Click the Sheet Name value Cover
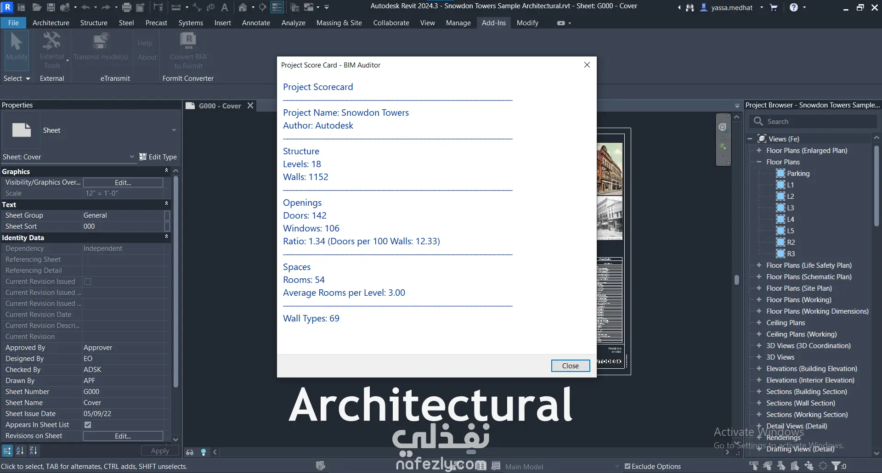The height and width of the screenshot is (473, 882). click(x=92, y=403)
